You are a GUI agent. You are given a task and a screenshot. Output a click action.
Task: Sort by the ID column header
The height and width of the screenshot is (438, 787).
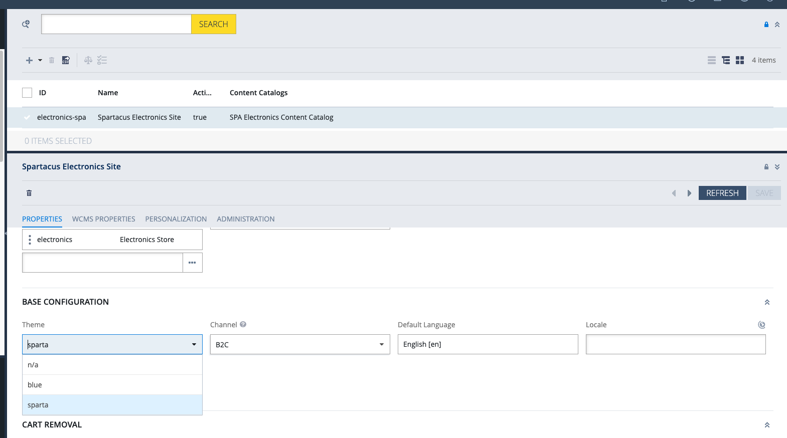point(43,93)
